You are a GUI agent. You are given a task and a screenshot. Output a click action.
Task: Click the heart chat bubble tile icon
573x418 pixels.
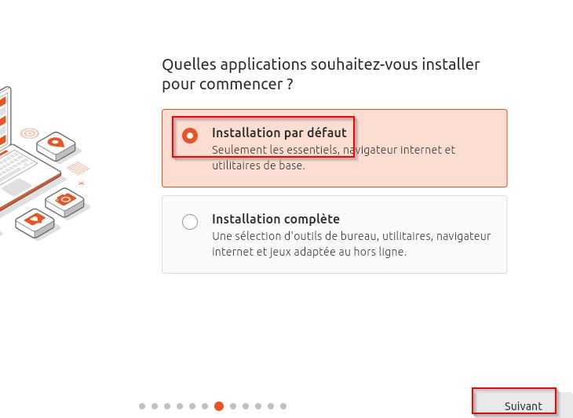[x=35, y=223]
